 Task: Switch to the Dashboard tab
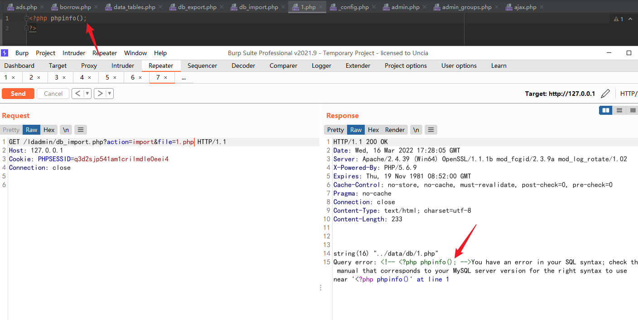19,66
